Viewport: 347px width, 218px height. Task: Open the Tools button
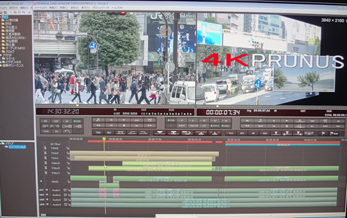[x=46, y=131]
